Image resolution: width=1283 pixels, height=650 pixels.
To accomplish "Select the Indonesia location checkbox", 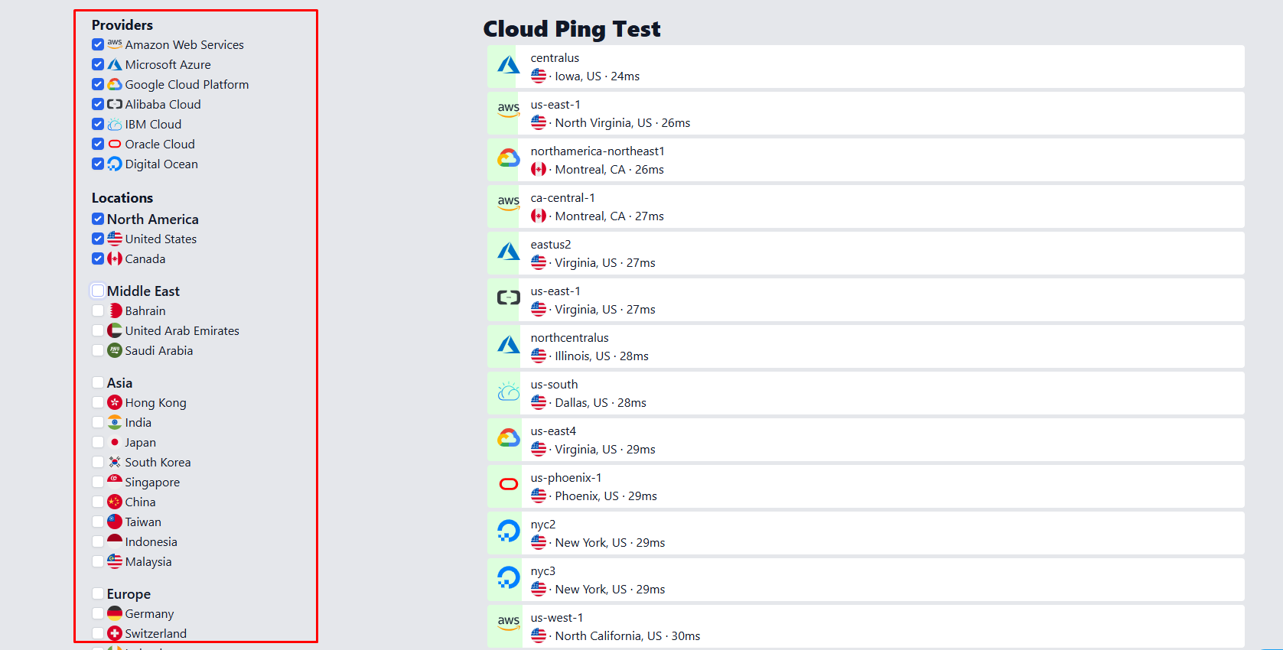I will (98, 541).
